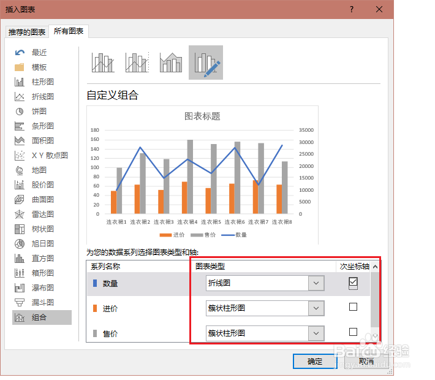
Task: Choose 折线图 line chart category
Action: coord(43,97)
